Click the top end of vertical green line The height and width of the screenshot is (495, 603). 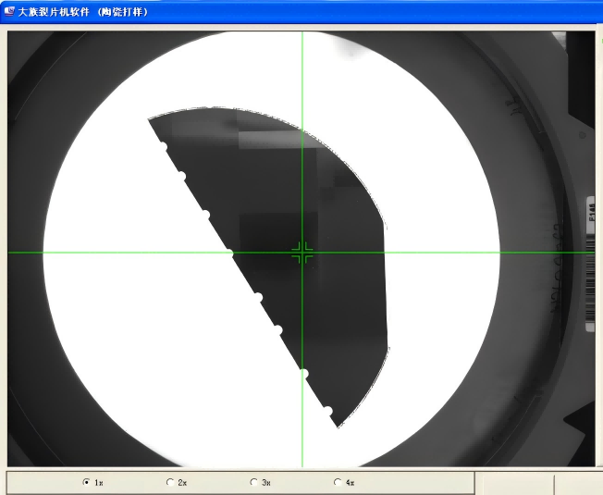click(302, 35)
